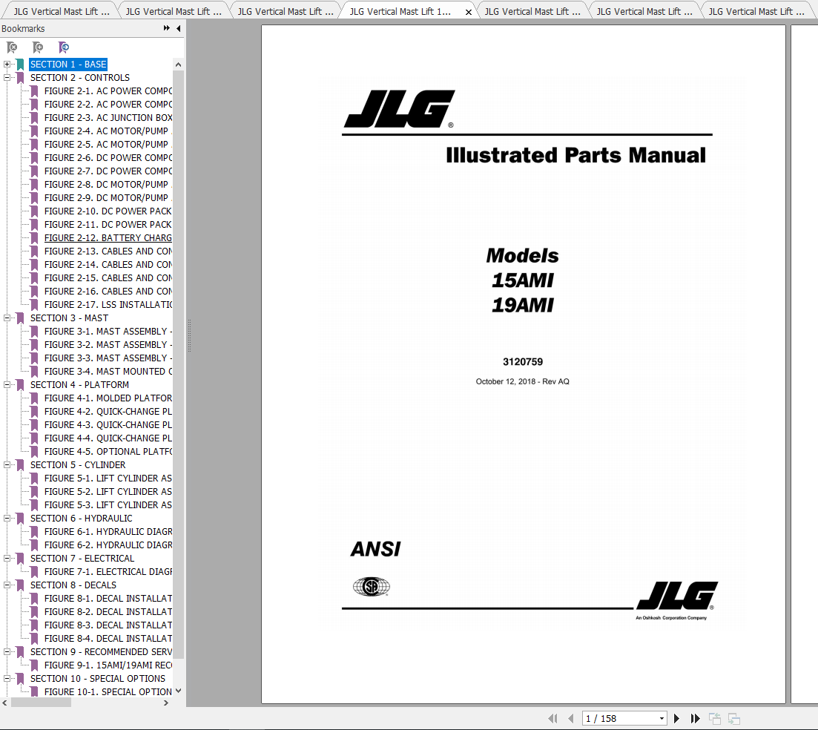The height and width of the screenshot is (730, 818).
Task: Open FIGURE 5-1. LIFT CYLINDER bookmark
Action: [x=108, y=479]
